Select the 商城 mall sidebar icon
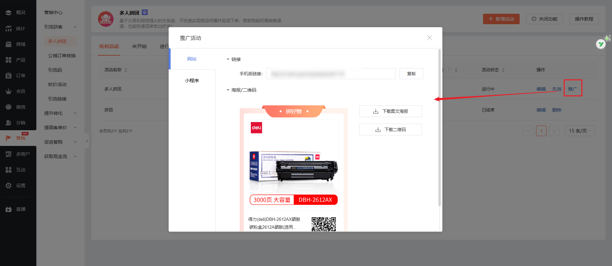 [x=9, y=44]
